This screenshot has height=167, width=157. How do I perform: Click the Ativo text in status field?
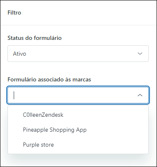coord(20,54)
